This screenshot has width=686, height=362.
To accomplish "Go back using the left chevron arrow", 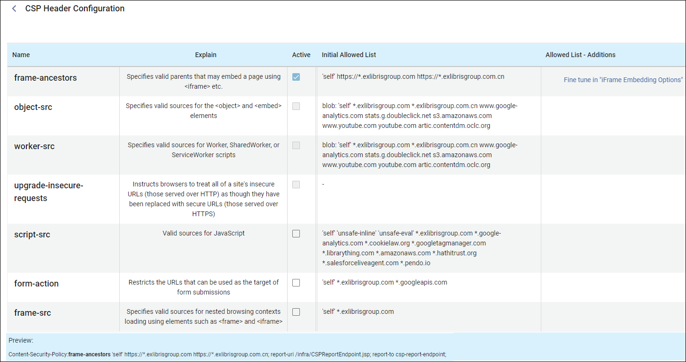I will (14, 8).
